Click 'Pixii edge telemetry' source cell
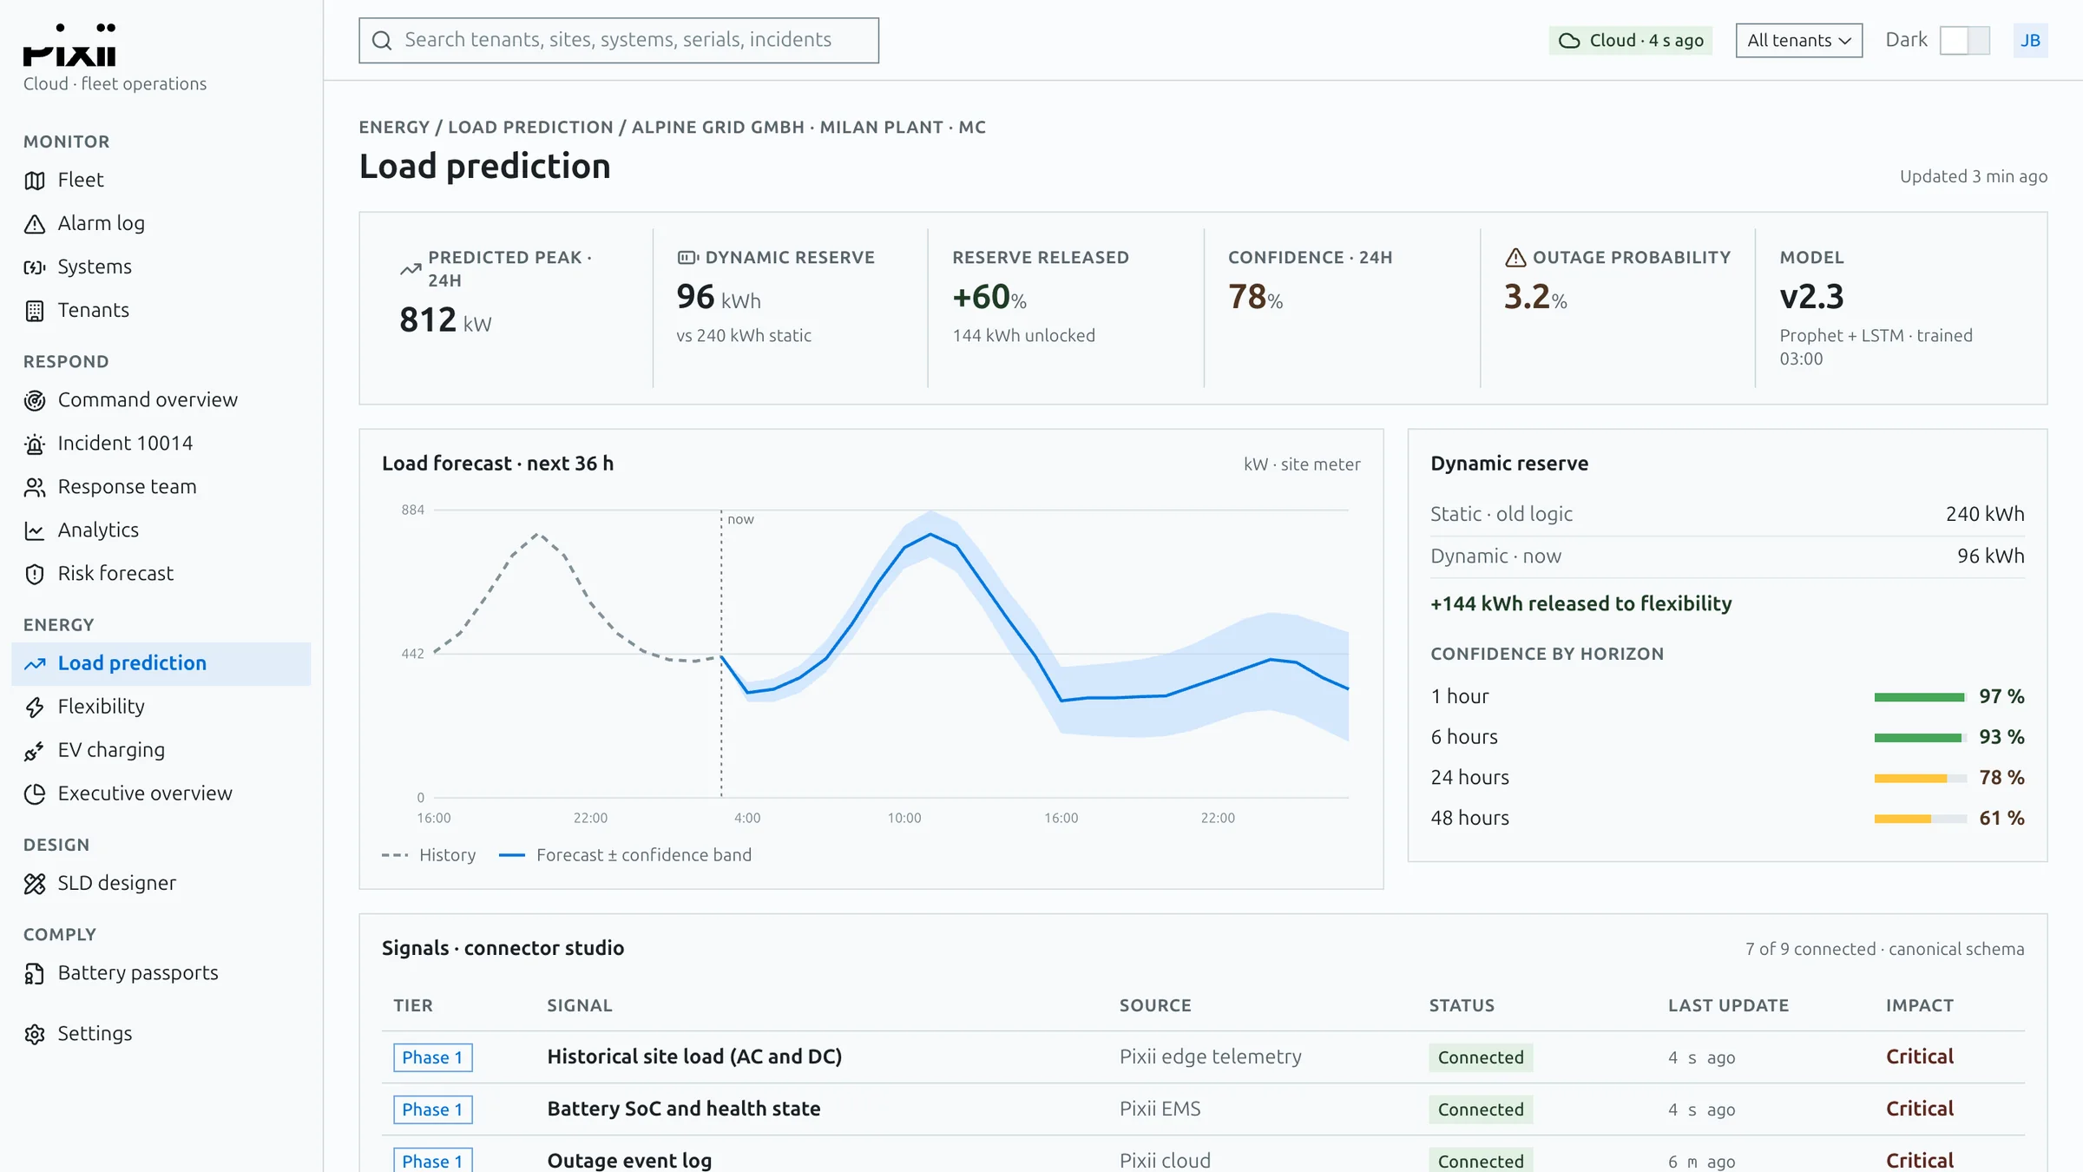The height and width of the screenshot is (1172, 2083). coord(1211,1057)
